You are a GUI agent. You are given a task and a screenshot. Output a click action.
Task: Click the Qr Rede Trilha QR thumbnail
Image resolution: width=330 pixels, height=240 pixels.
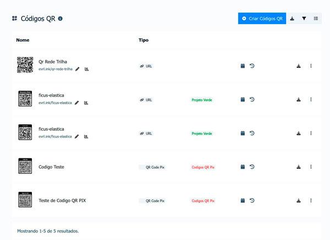pyautogui.click(x=25, y=65)
